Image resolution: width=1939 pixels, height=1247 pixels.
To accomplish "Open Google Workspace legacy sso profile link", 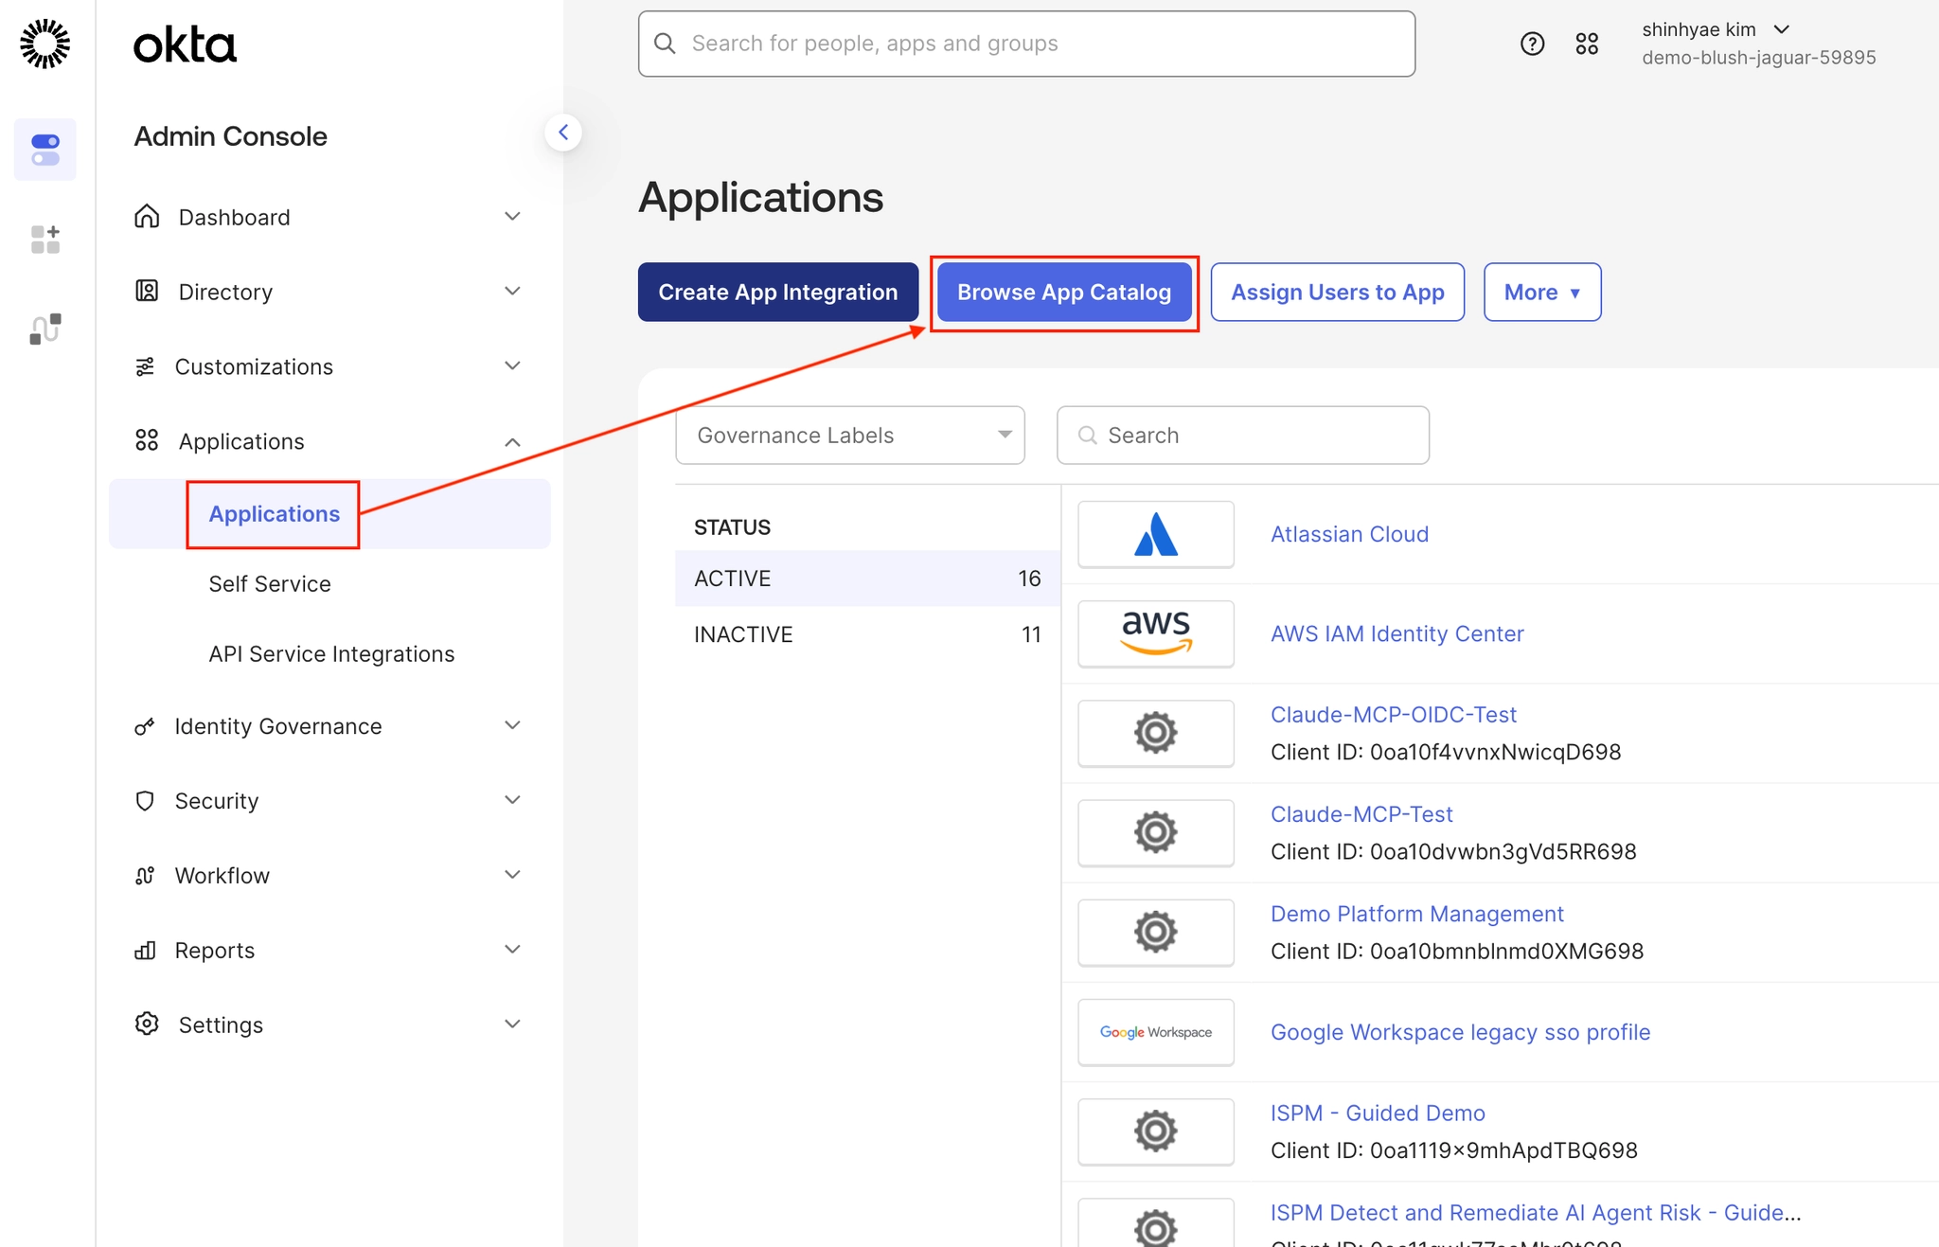I will point(1460,1032).
